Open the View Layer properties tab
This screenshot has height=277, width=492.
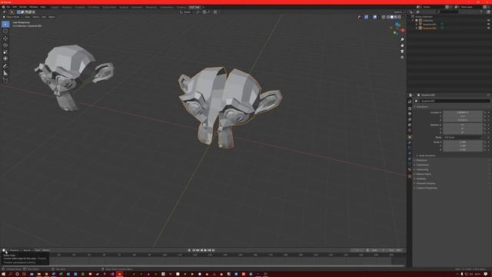click(x=410, y=119)
